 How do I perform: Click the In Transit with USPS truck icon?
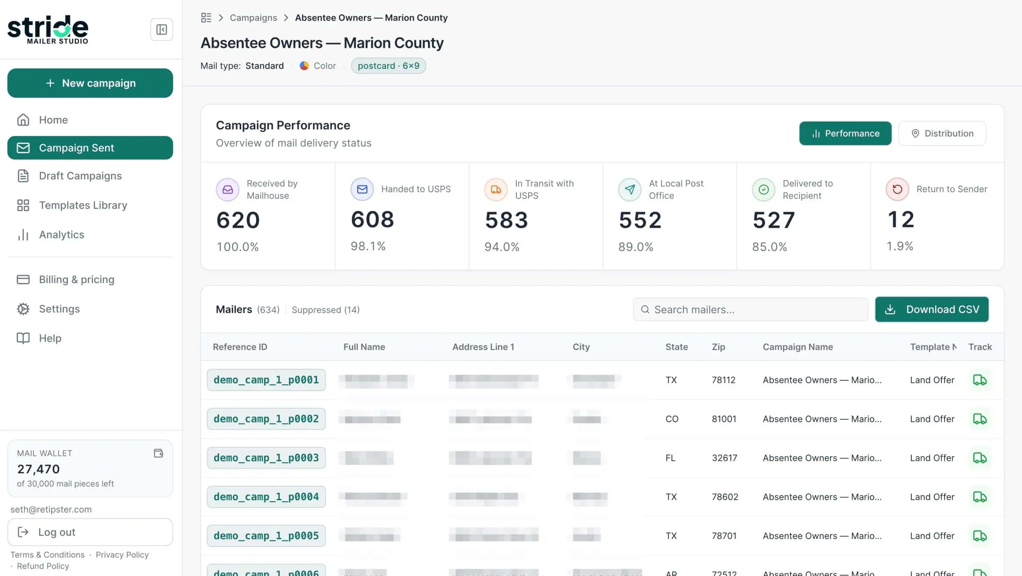tap(496, 189)
